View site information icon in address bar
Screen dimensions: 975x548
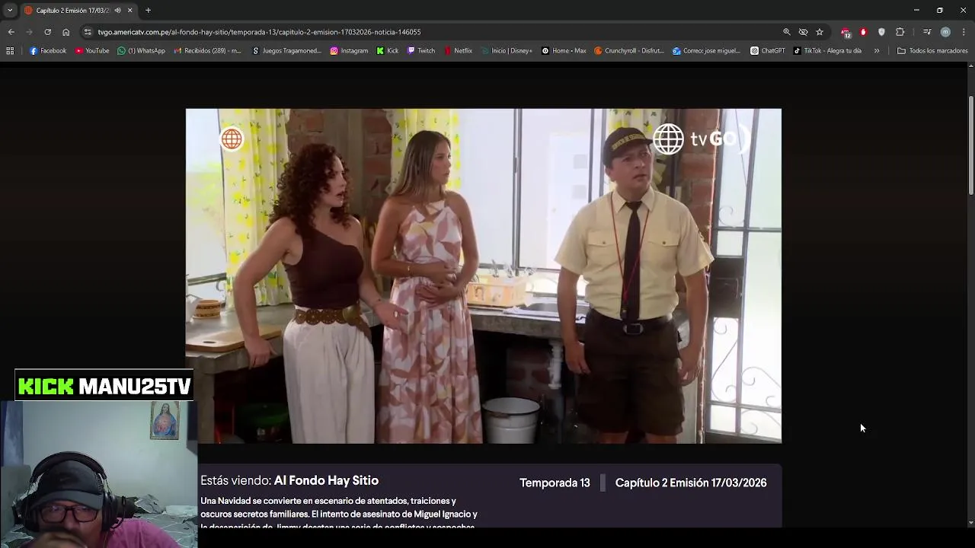(88, 32)
